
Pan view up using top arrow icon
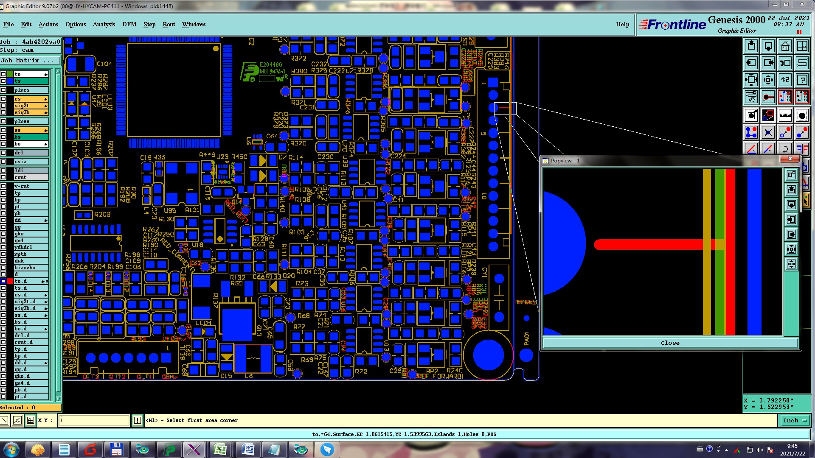(x=751, y=46)
